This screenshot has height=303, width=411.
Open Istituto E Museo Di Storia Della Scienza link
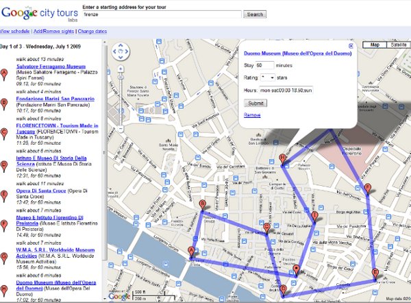point(51,161)
